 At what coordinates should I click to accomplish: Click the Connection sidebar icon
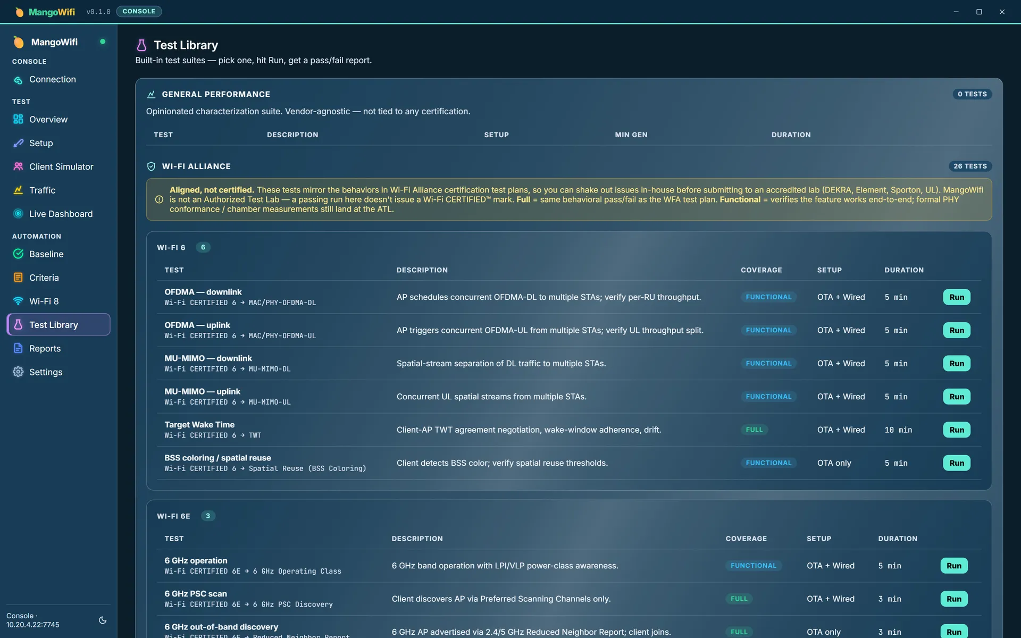[x=18, y=80]
